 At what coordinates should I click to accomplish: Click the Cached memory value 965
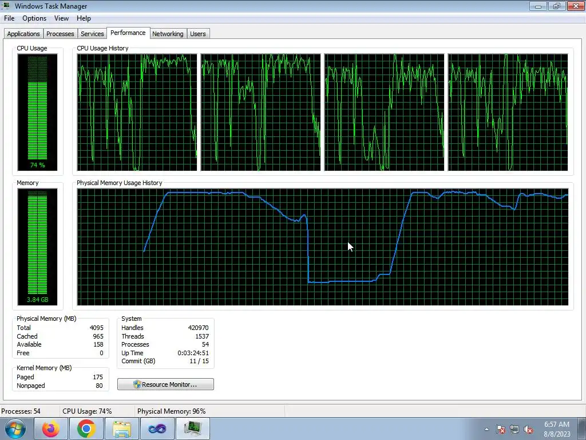98,336
